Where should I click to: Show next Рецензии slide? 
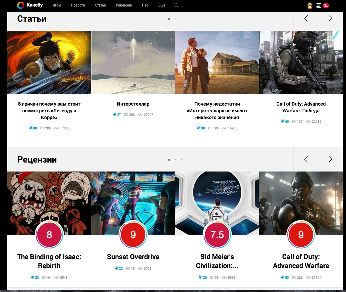[330, 159]
